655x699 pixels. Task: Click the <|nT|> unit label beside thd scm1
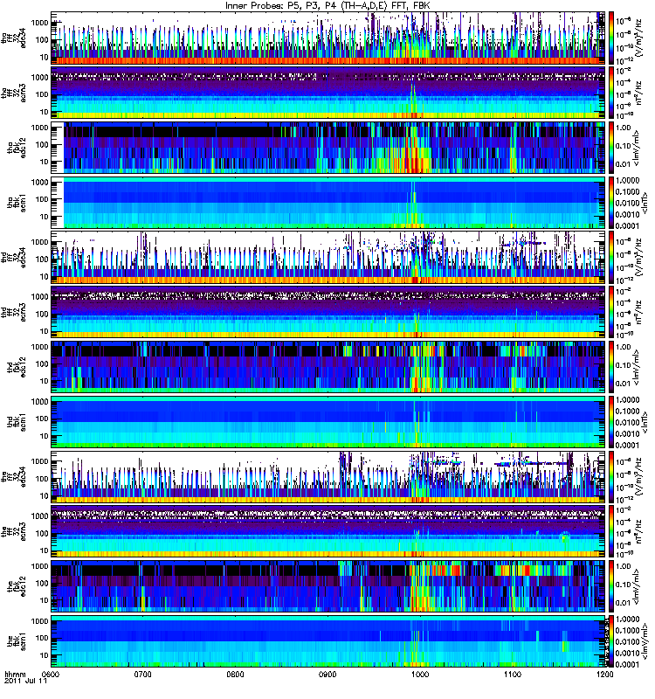[x=645, y=422]
